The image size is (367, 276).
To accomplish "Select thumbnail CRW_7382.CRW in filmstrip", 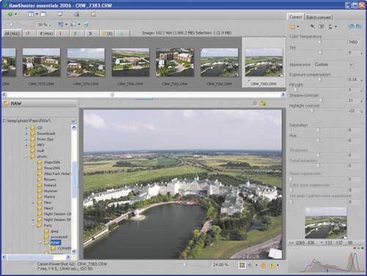I will pos(219,62).
